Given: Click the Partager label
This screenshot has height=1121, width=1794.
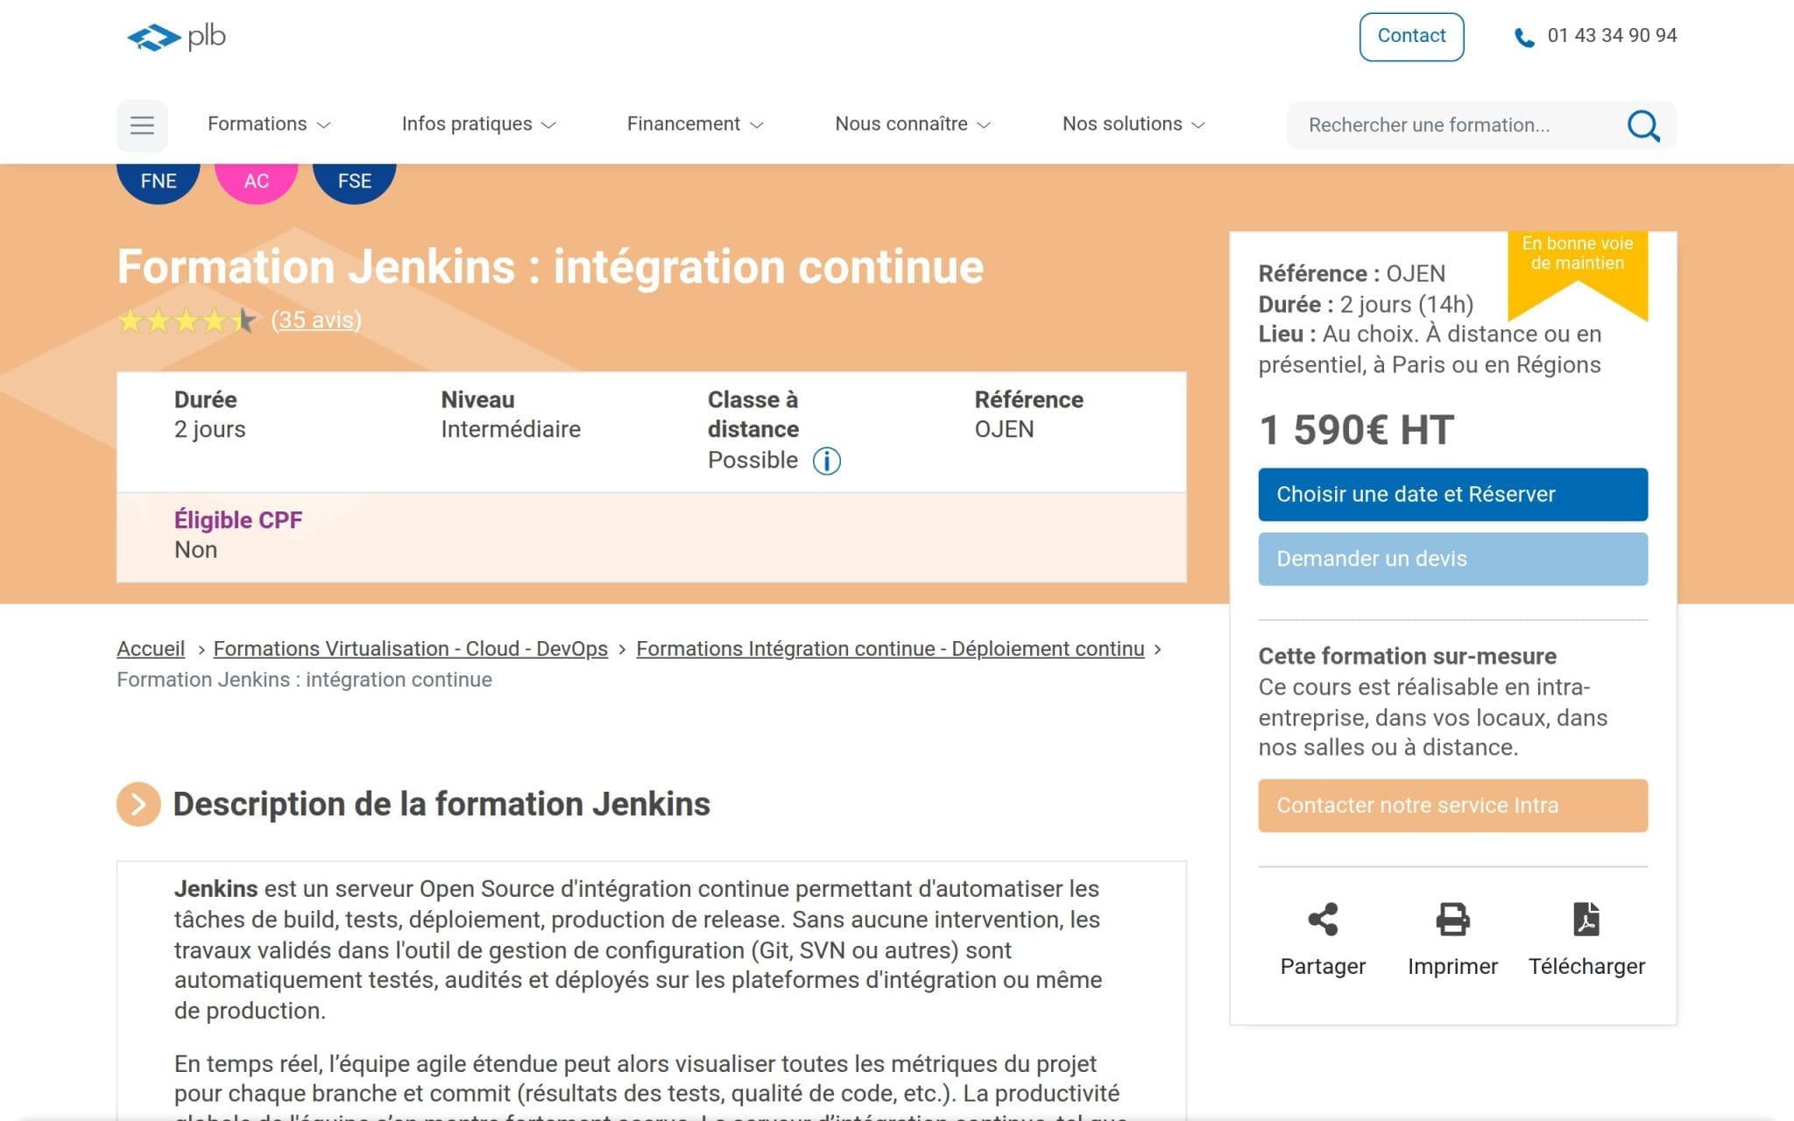Looking at the screenshot, I should coord(1323,966).
